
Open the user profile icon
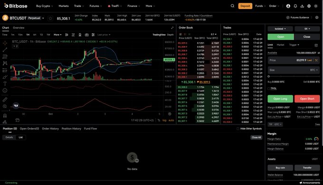(288, 6)
